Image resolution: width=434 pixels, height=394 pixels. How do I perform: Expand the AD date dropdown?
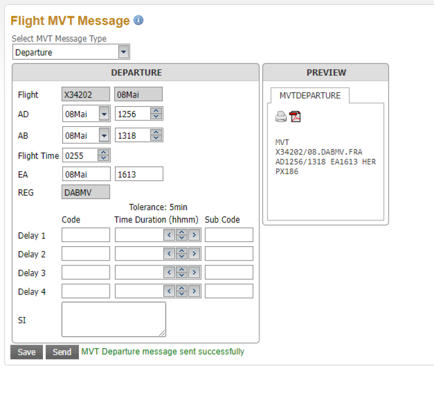pyautogui.click(x=104, y=113)
